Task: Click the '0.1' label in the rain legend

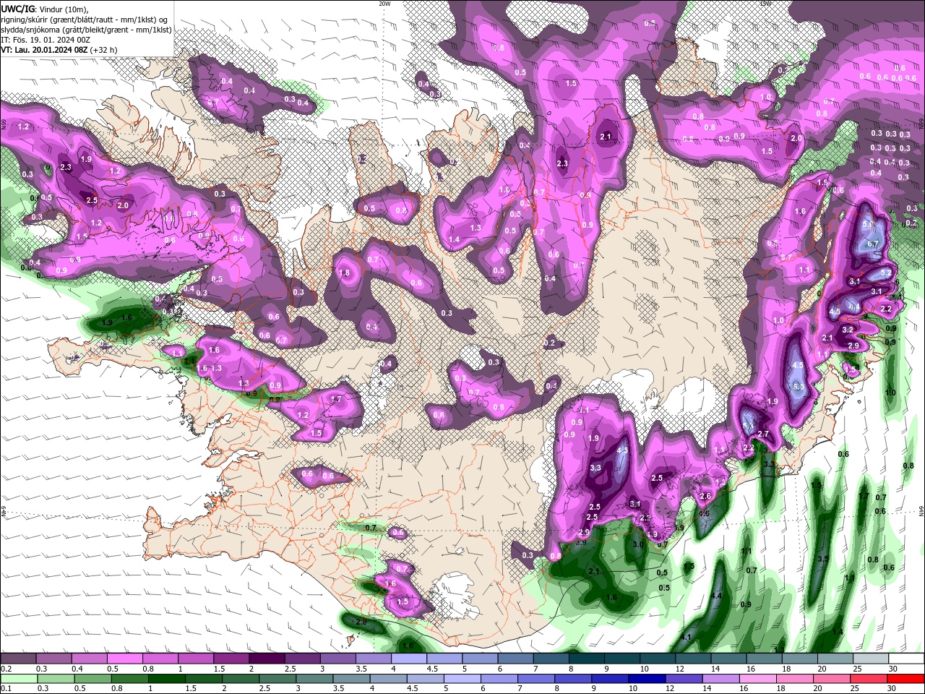Action: point(6,688)
